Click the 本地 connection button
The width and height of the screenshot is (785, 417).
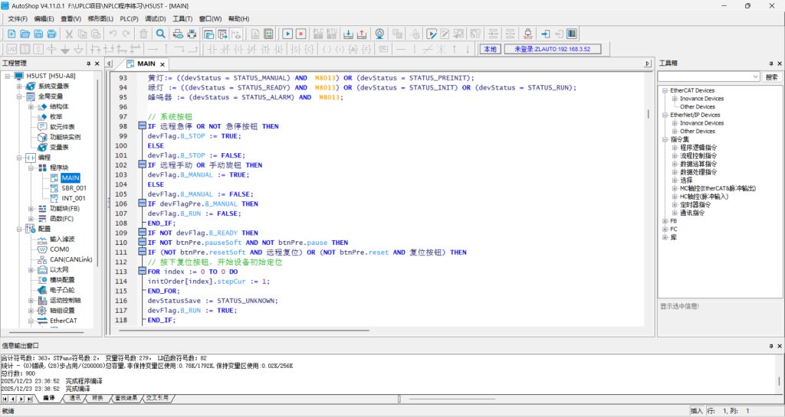489,49
